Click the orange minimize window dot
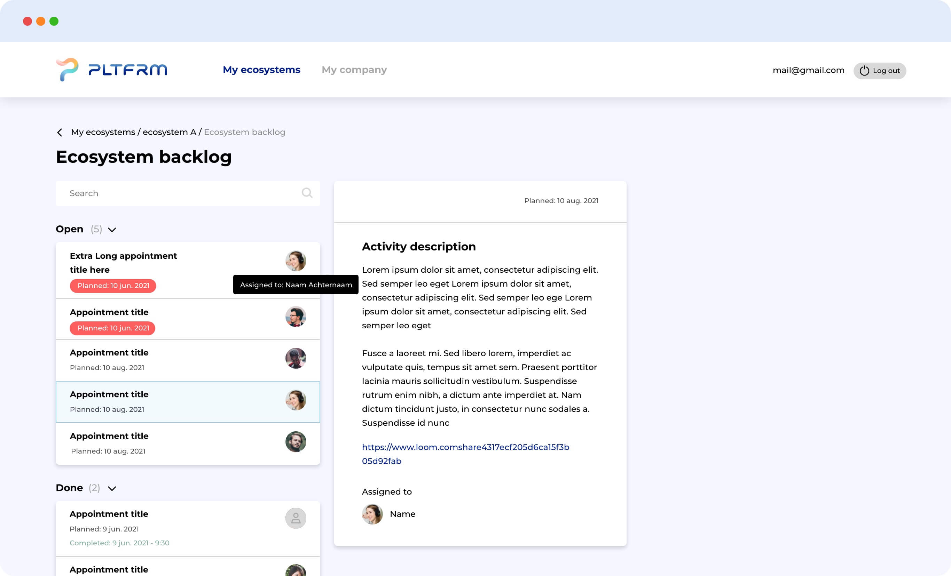The image size is (951, 576). (40, 21)
